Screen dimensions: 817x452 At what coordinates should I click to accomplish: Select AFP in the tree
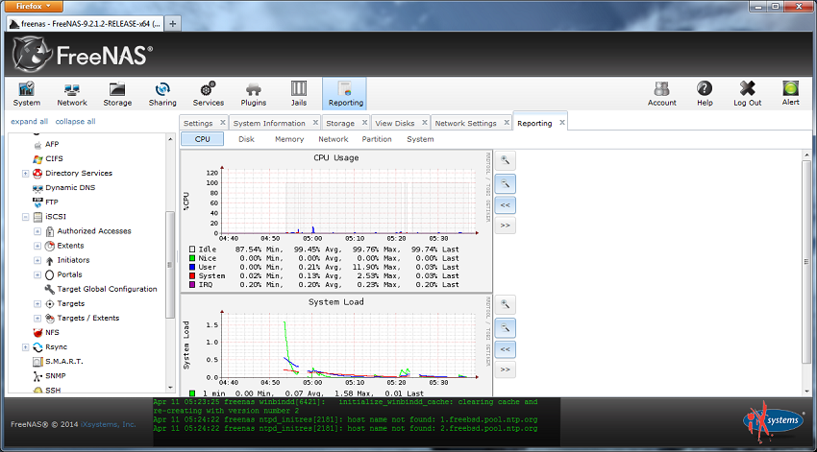pos(52,144)
